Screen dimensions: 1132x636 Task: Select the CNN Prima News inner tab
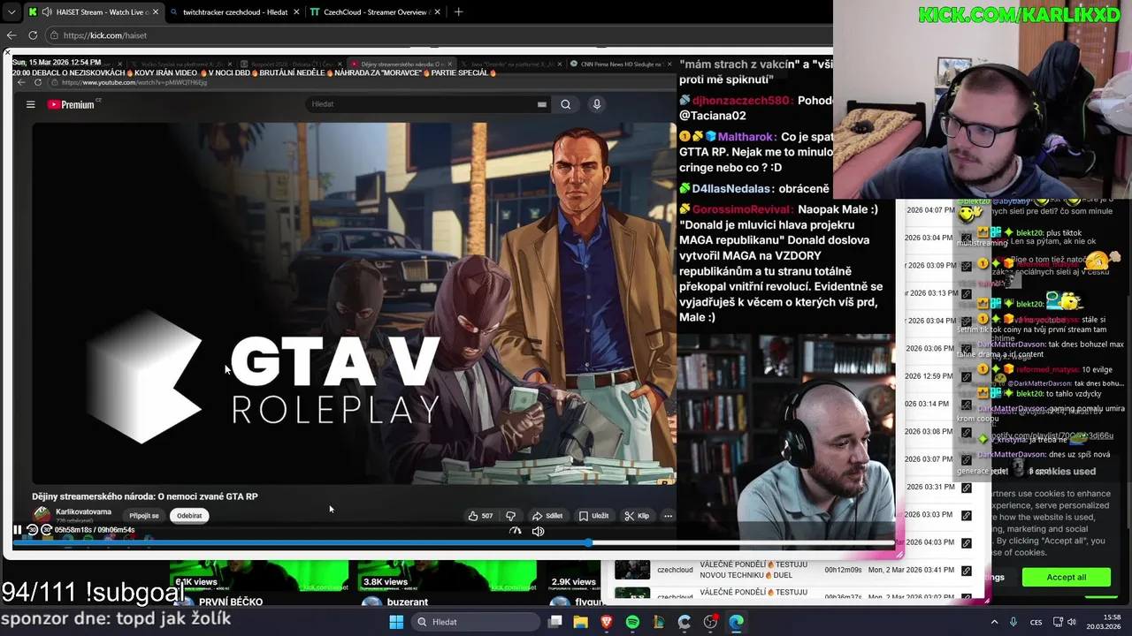[x=623, y=64]
